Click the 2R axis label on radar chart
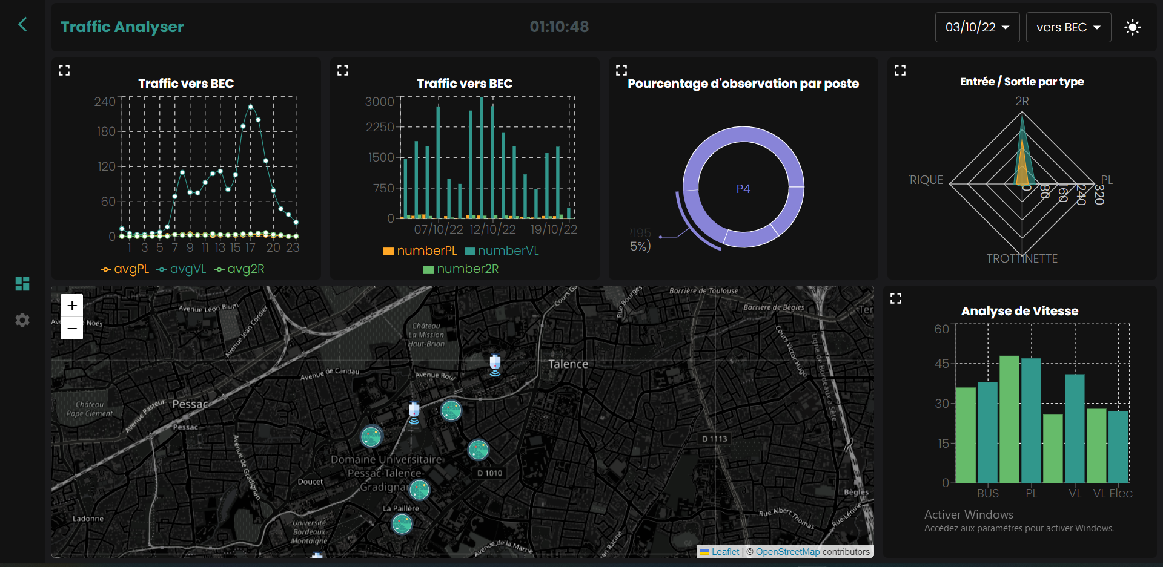Image resolution: width=1163 pixels, height=567 pixels. click(x=1022, y=101)
